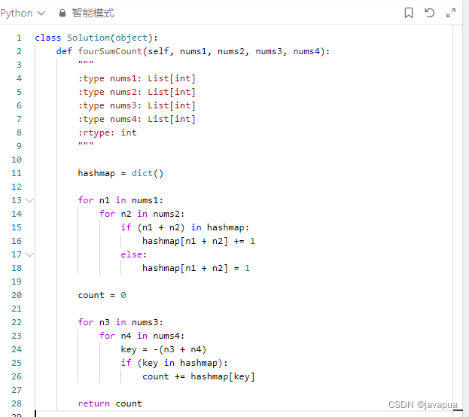Click on 'fourSumCount' function name

point(110,51)
